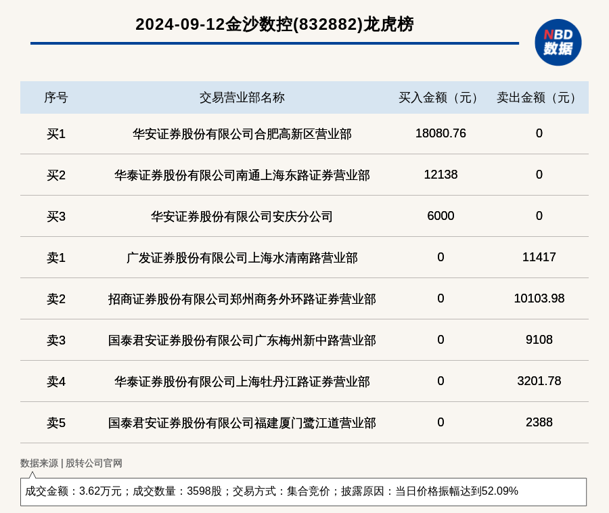
Task: Click the buy amount 12138
Action: 441,175
